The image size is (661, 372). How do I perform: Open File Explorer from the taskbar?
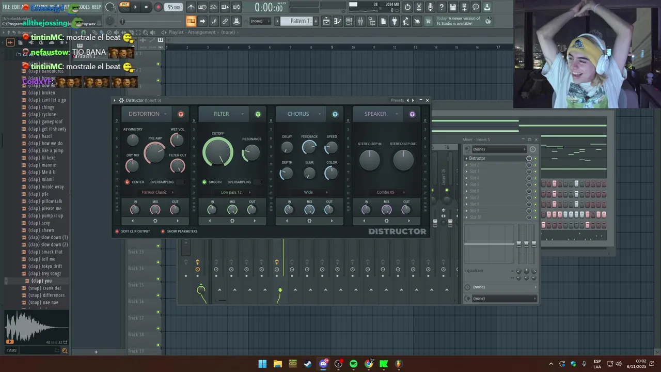coord(277,364)
